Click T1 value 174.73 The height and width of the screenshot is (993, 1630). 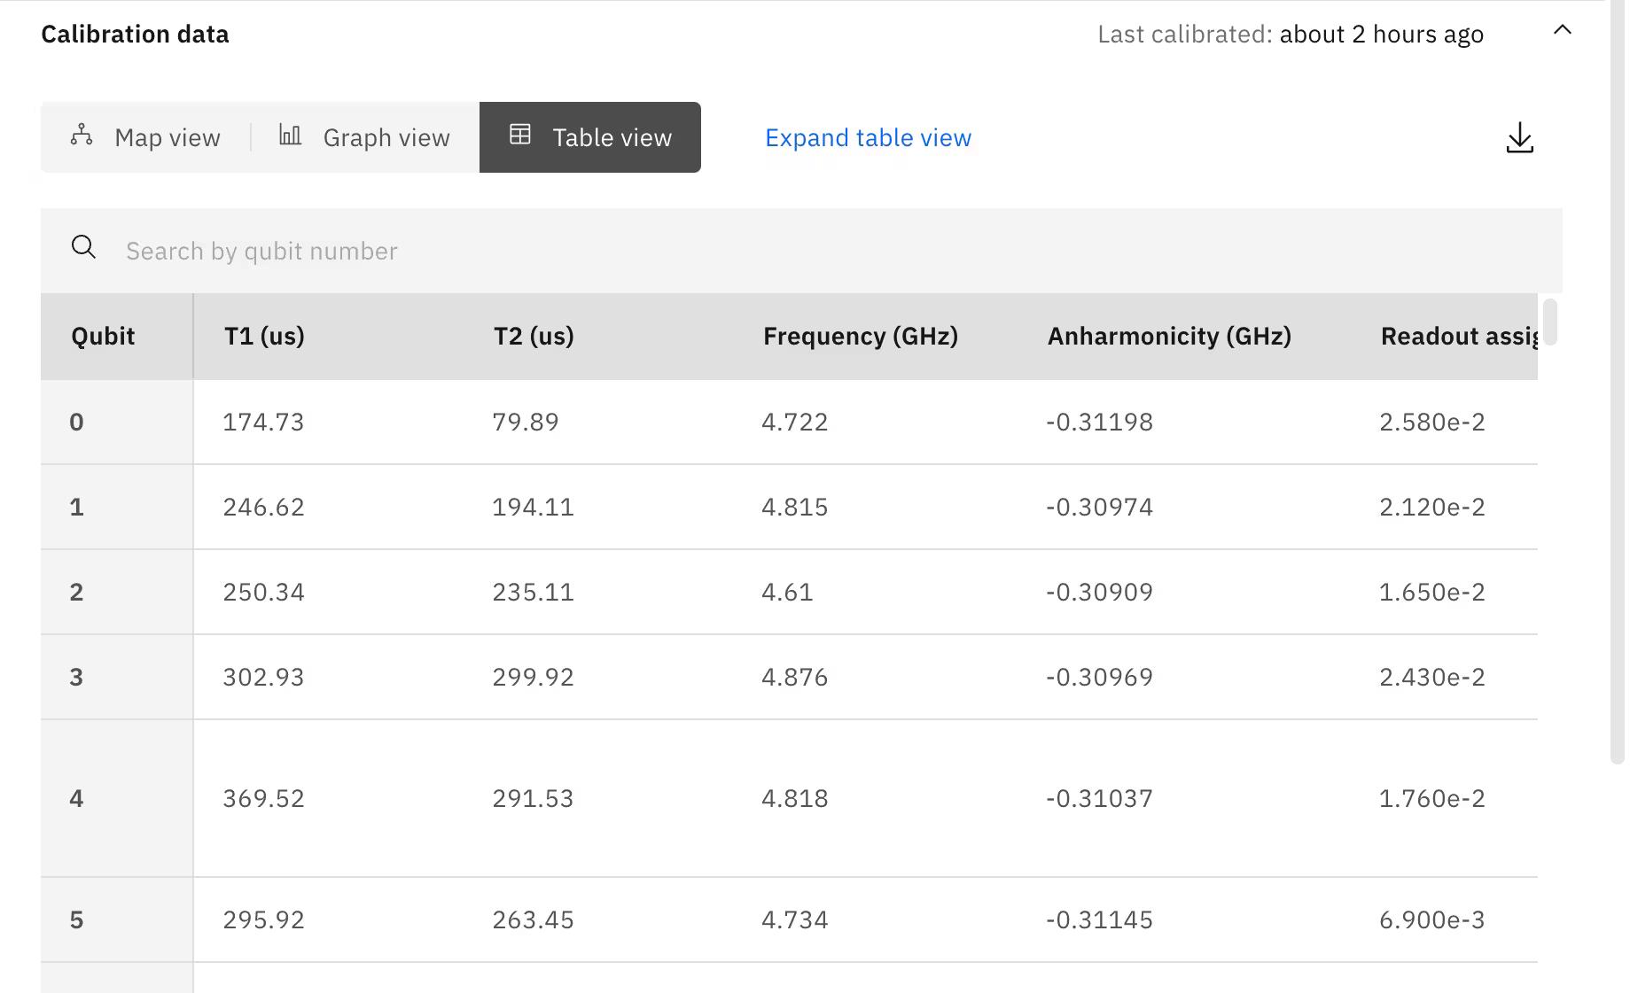263,423
